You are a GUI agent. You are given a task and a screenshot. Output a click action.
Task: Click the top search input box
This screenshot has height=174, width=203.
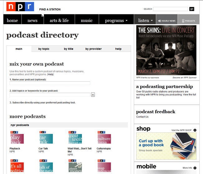click(x=171, y=9)
